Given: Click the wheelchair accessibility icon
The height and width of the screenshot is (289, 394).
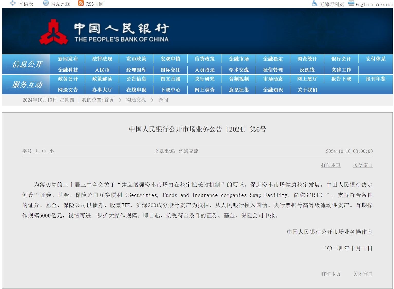Looking at the screenshot, I should (x=314, y=3).
